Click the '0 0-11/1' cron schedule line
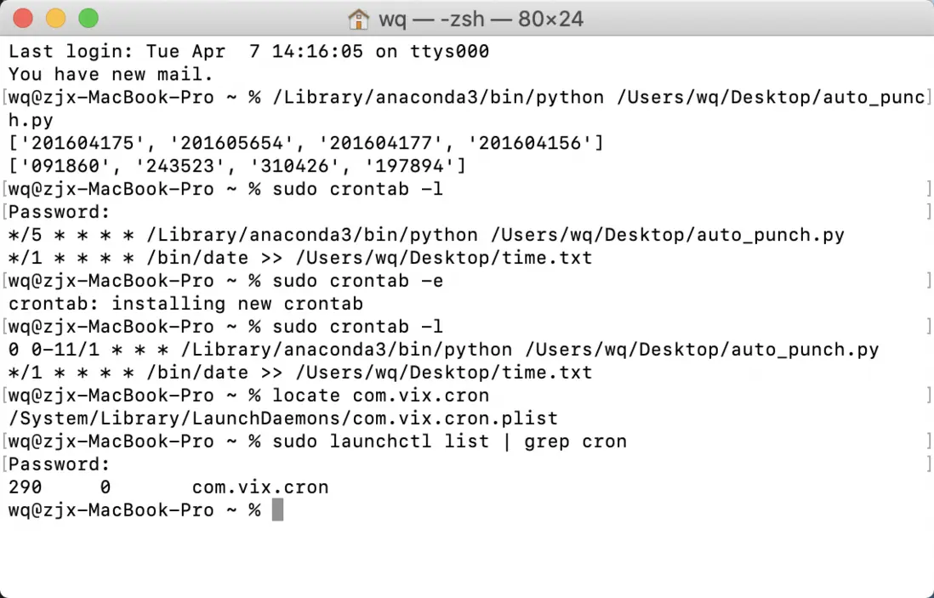 (x=444, y=350)
